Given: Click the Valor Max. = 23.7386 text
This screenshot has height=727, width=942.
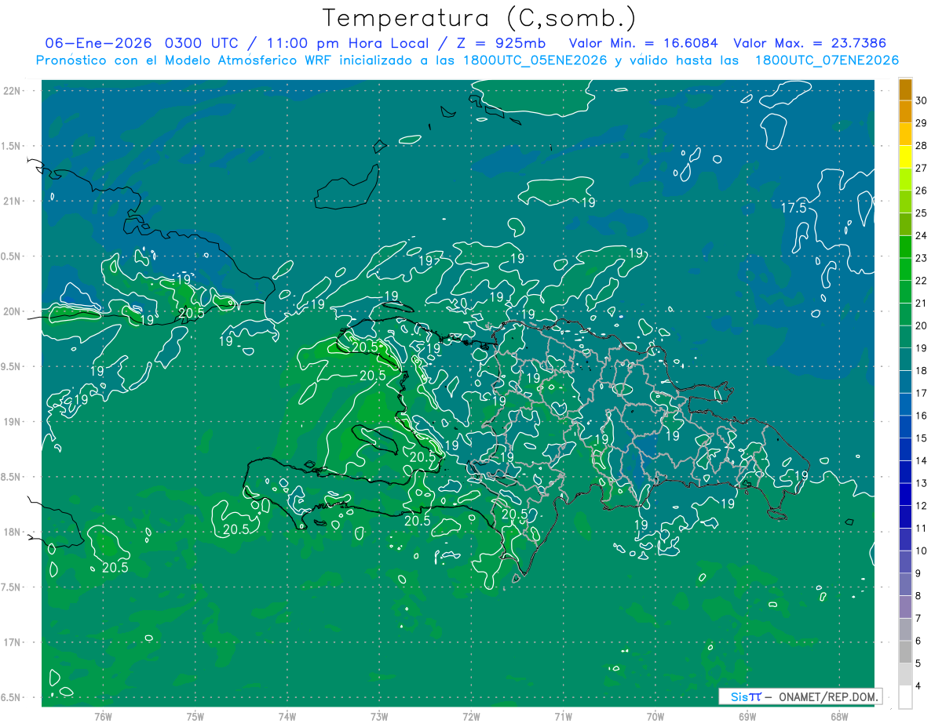Looking at the screenshot, I should (812, 43).
